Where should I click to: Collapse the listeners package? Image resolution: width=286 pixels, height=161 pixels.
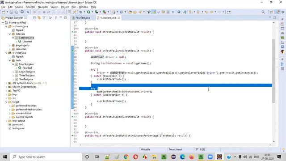coord(10,34)
